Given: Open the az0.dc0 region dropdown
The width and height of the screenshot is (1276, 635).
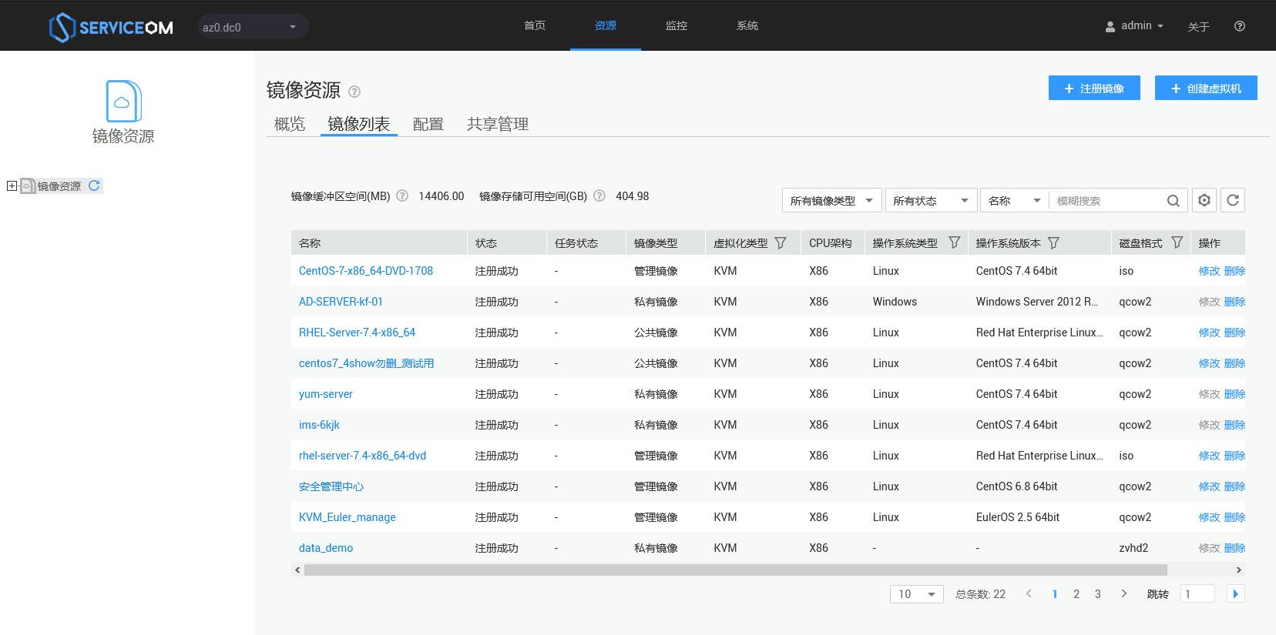Looking at the screenshot, I should [253, 27].
